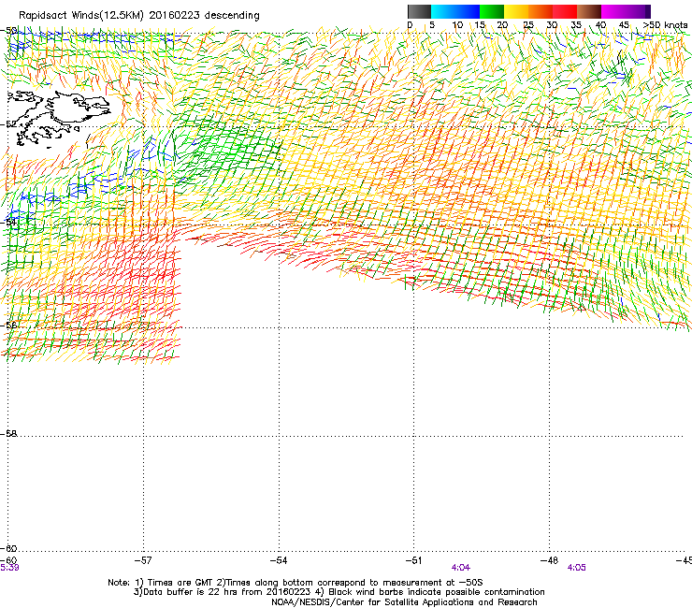Viewport: 692px width, 608px height.
Task: Pick the magenta 40-45 knots legend segment
Action: click(613, 11)
